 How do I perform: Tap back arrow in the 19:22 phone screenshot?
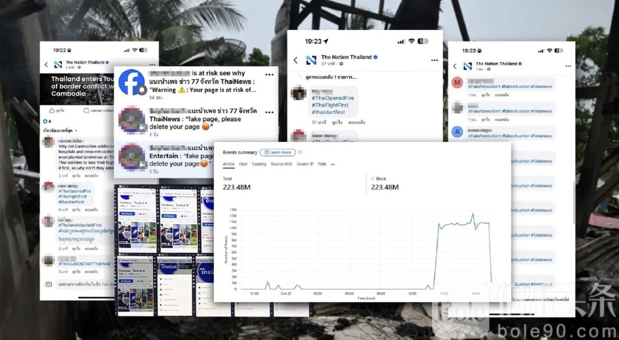46,65
